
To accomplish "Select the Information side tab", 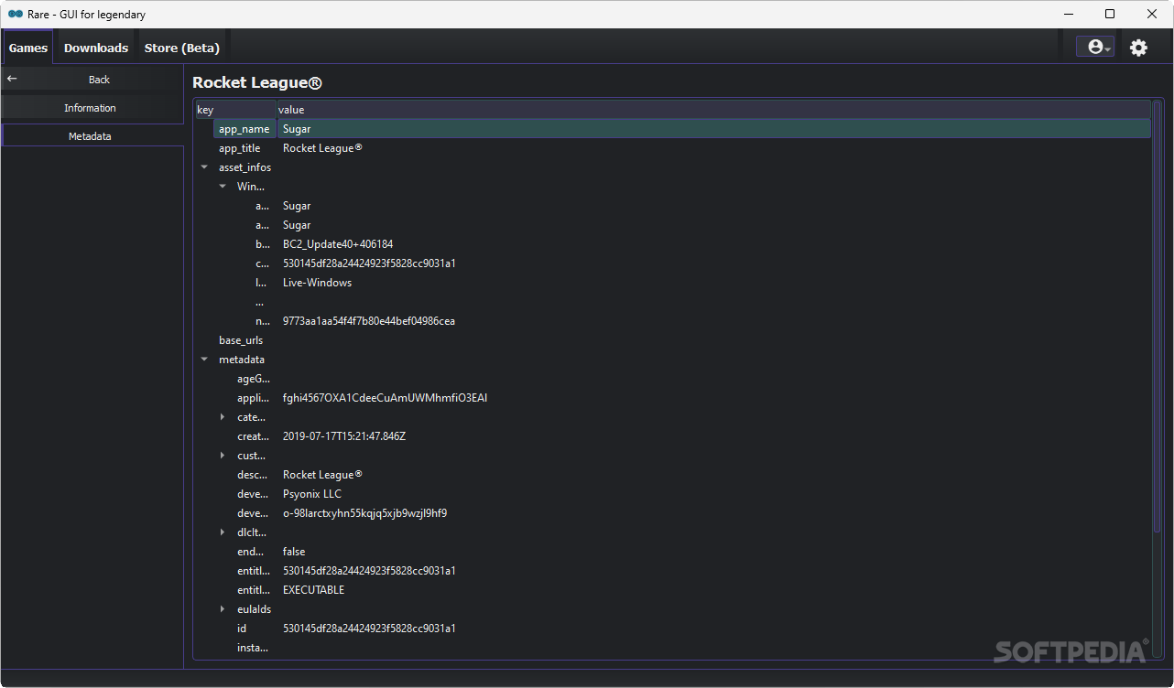I will [x=91, y=108].
